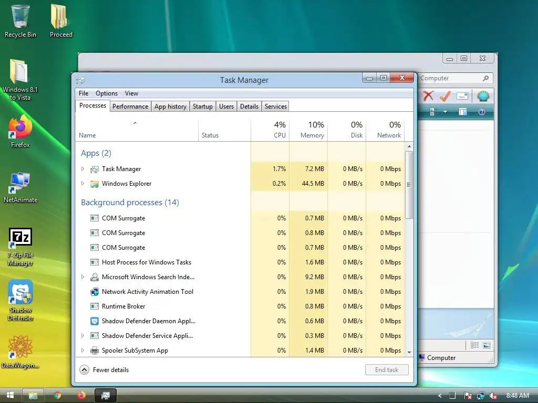Sort by the Network column header
This screenshot has width=538, height=403.
[x=385, y=130]
